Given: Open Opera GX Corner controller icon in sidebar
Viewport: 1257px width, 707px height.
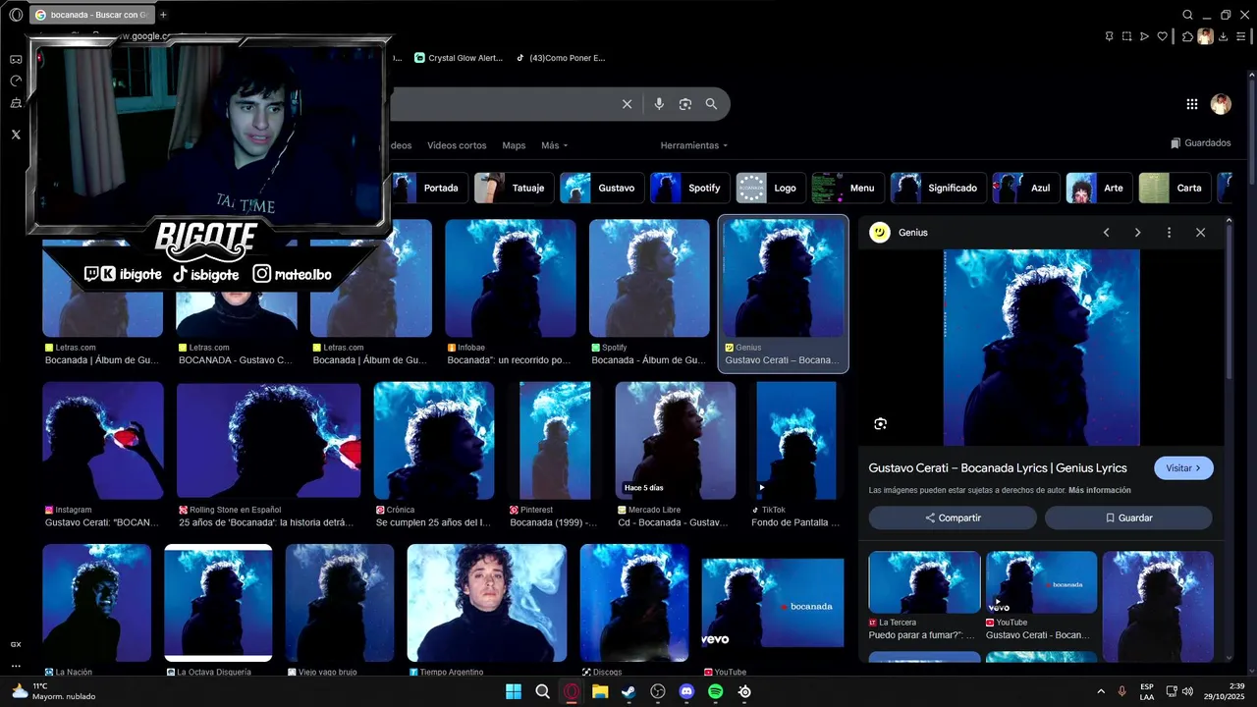Looking at the screenshot, I should click(x=16, y=60).
